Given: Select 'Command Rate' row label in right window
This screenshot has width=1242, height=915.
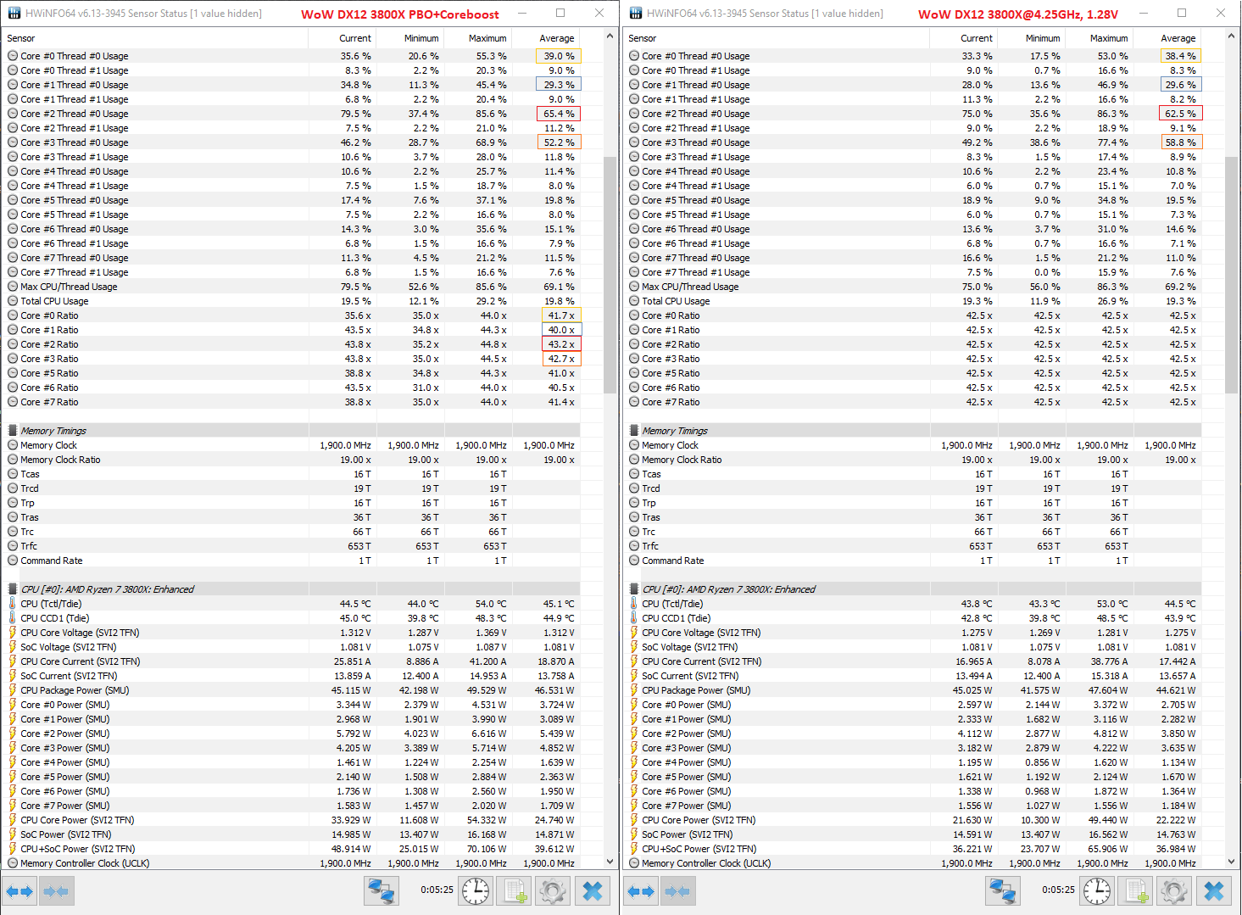Looking at the screenshot, I should [x=673, y=561].
